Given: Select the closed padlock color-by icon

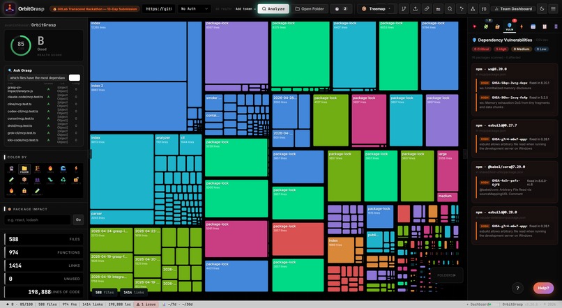Looking at the screenshot, I should click(x=24, y=192).
